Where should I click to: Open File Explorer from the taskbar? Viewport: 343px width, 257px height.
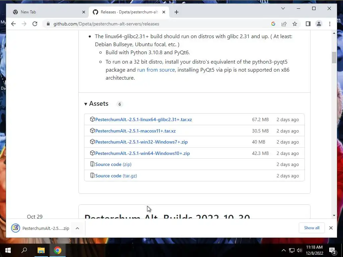41,250
